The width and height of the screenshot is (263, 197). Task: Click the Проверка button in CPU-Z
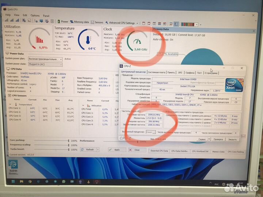218,139
